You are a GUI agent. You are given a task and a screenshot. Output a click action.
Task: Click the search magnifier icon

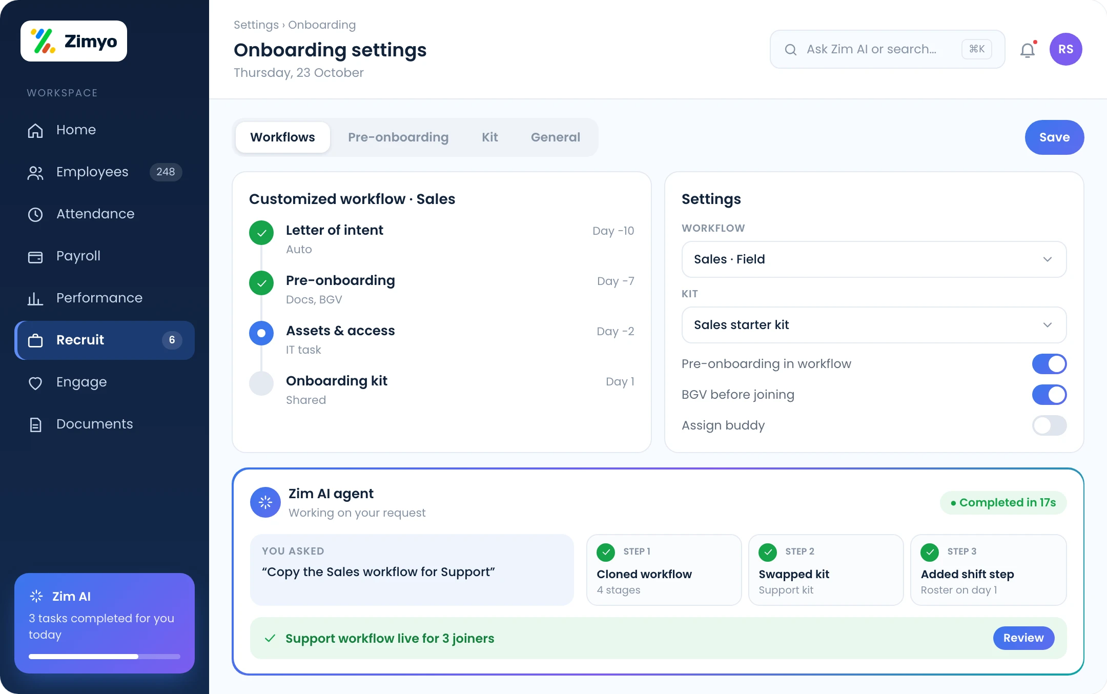(x=791, y=49)
